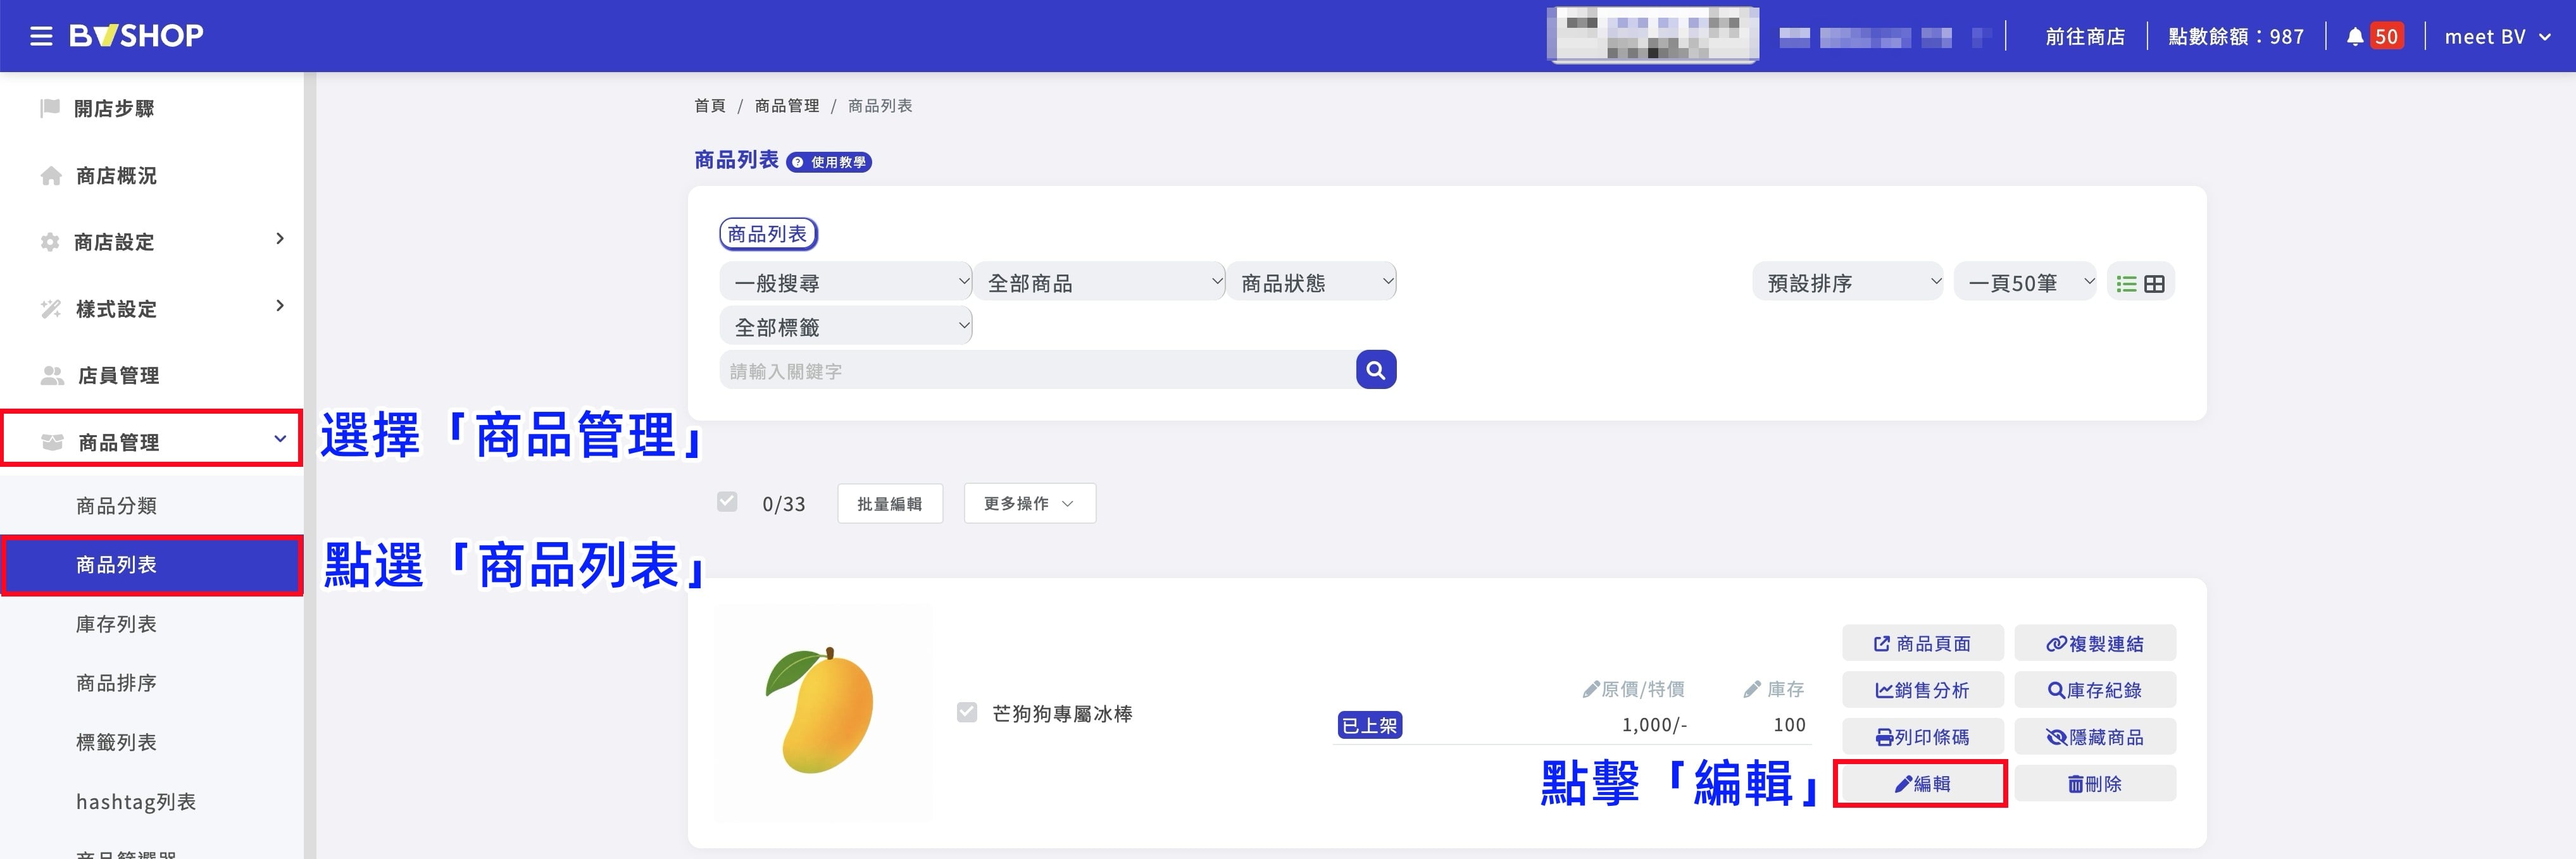
Task: Switch to grid view icon
Action: point(2155,283)
